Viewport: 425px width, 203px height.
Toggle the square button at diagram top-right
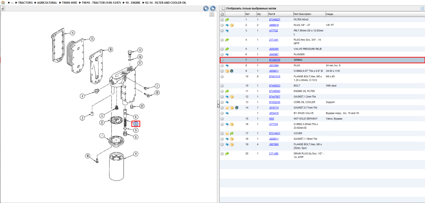(x=212, y=14)
